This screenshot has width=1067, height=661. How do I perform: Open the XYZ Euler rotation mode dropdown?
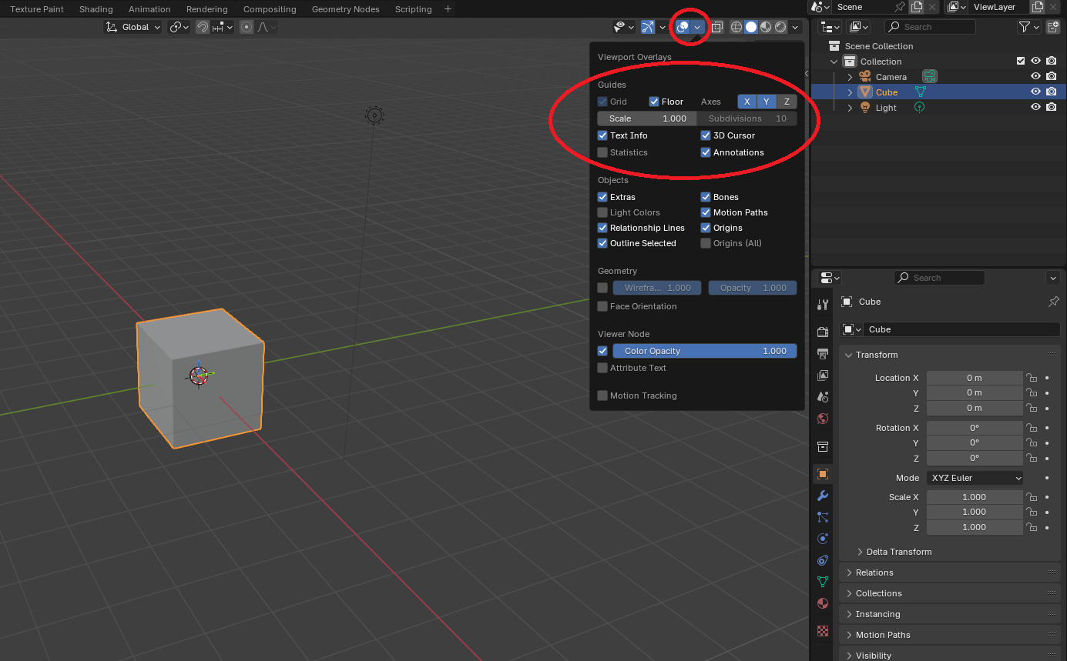click(x=975, y=478)
